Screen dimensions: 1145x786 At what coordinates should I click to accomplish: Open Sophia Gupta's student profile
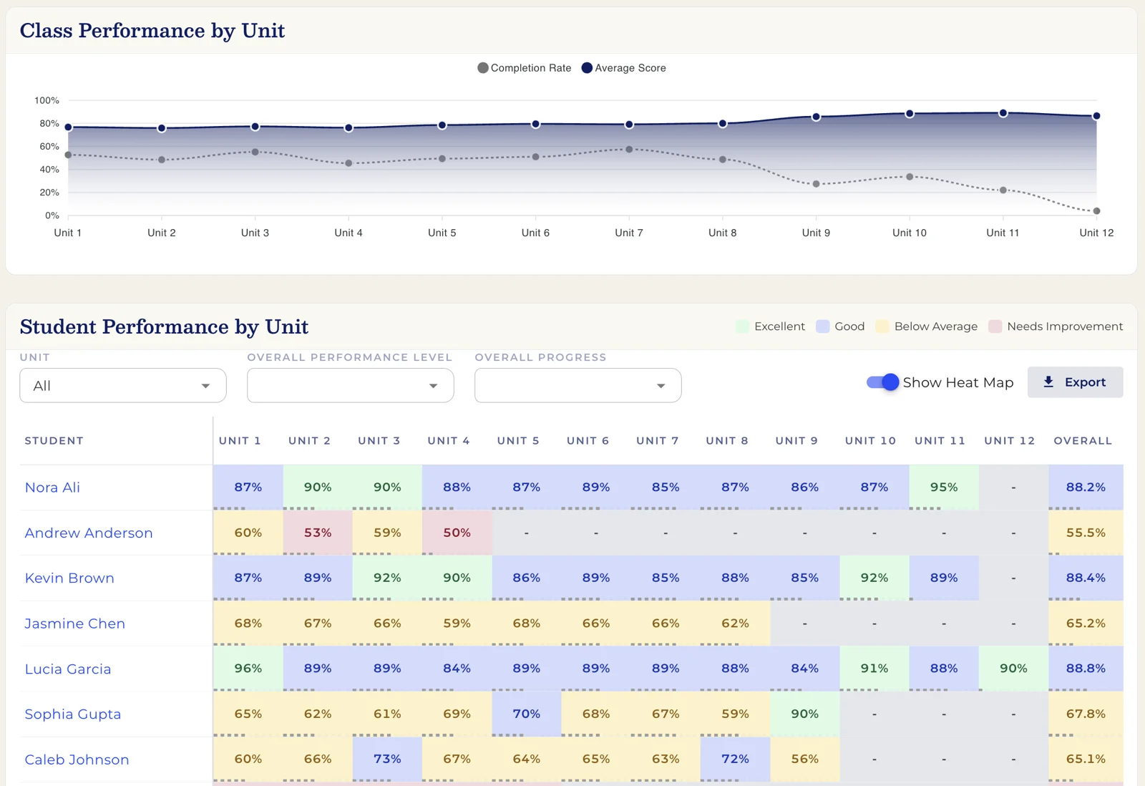tap(72, 714)
